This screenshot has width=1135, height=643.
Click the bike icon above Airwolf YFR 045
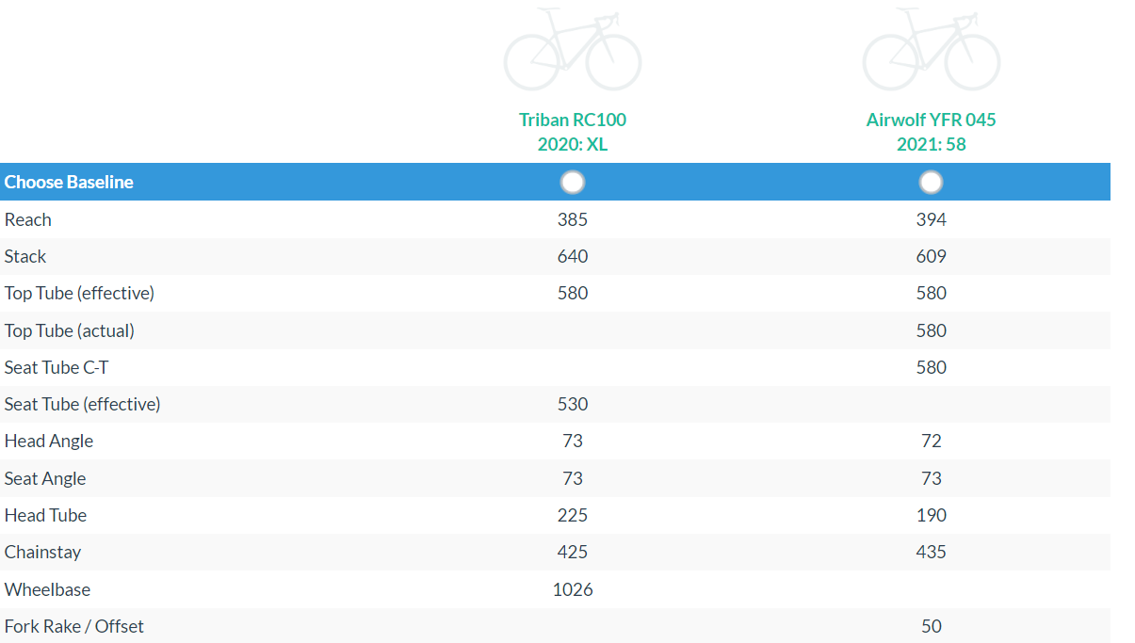(932, 49)
